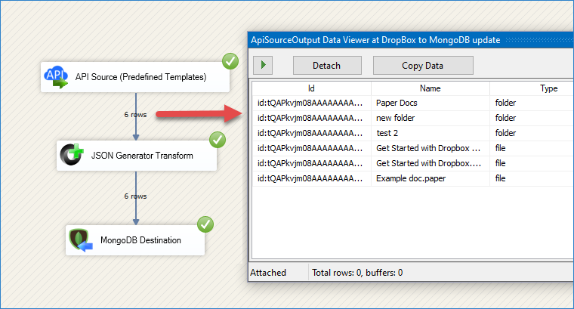574x309 pixels.
Task: Click green checkmark on JSON Generator Transform
Action: (x=218, y=140)
